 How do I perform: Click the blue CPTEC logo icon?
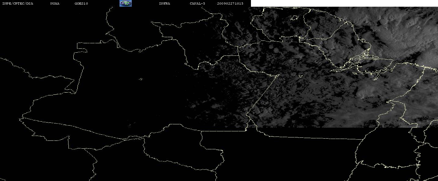[126, 3]
